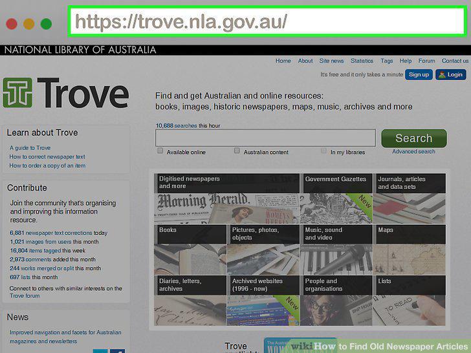Screen dimensions: 471x353
Task: Open People and organisations tile
Action: tap(336, 301)
